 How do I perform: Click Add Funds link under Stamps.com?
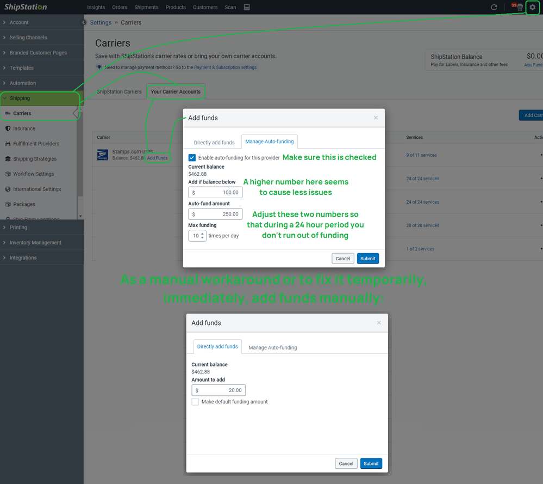[x=157, y=158]
